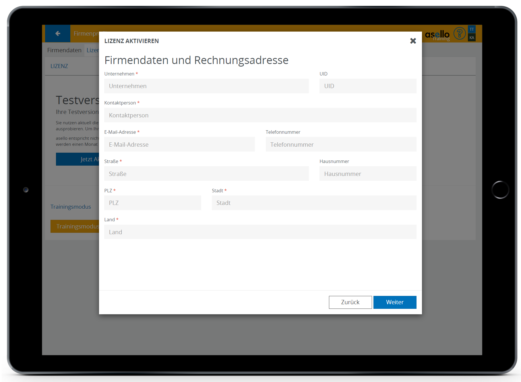
Task: Click the back arrow in the header
Action: pos(58,34)
